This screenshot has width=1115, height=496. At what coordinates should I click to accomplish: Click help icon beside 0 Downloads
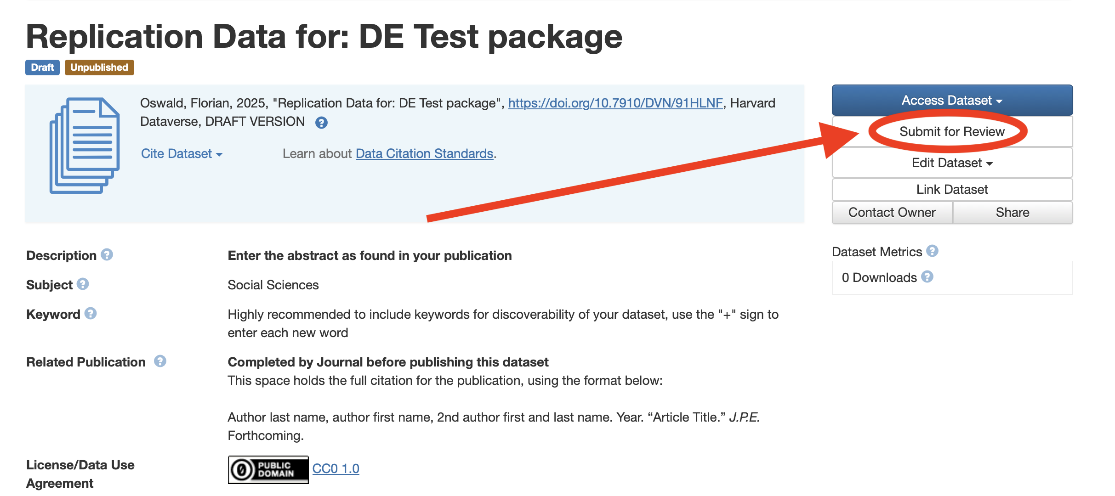927,277
